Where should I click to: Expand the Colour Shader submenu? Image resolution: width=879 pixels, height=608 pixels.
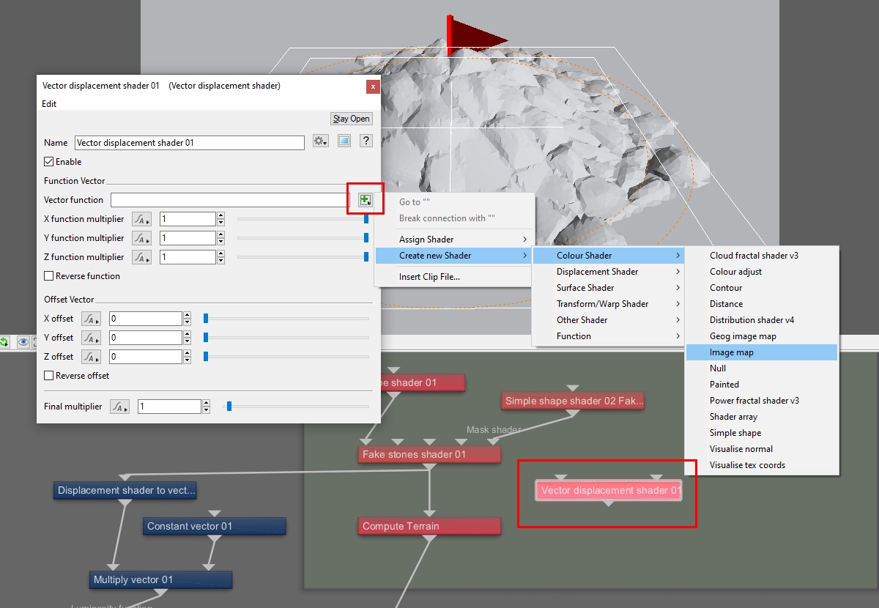click(609, 256)
